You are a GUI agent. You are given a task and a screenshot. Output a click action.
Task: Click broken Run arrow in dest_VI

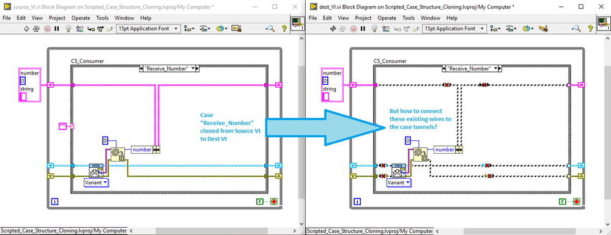[x=333, y=29]
